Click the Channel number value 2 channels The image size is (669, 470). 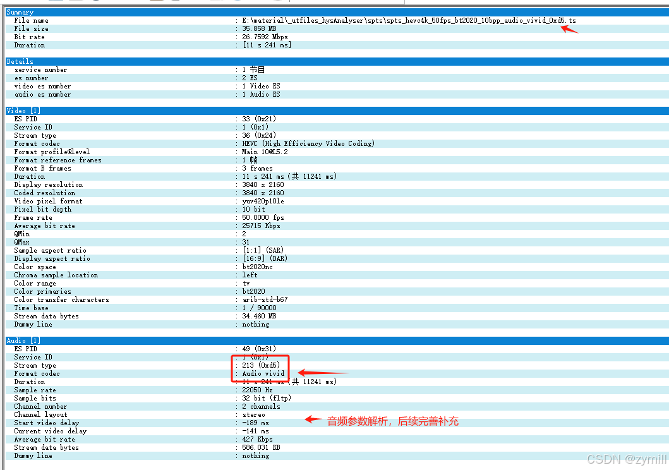261,406
